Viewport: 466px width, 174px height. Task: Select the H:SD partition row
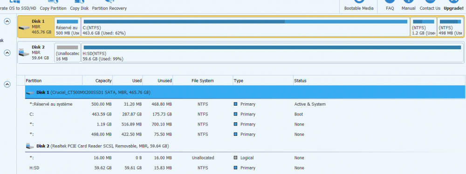(x=246, y=168)
